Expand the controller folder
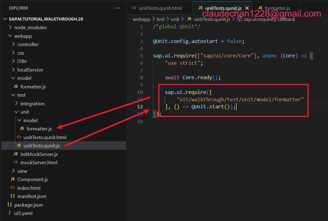Viewport: 328px width, 221px height. (28, 45)
